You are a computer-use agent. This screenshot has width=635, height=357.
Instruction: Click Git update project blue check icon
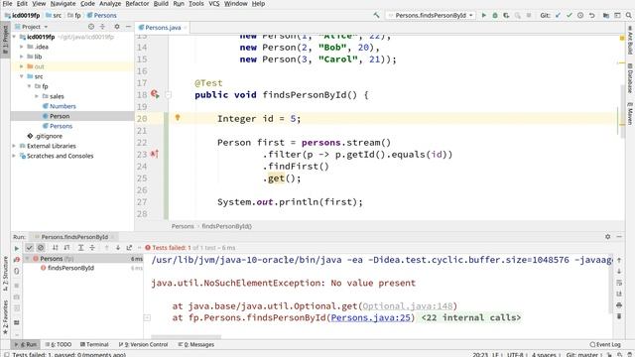pyautogui.click(x=558, y=15)
